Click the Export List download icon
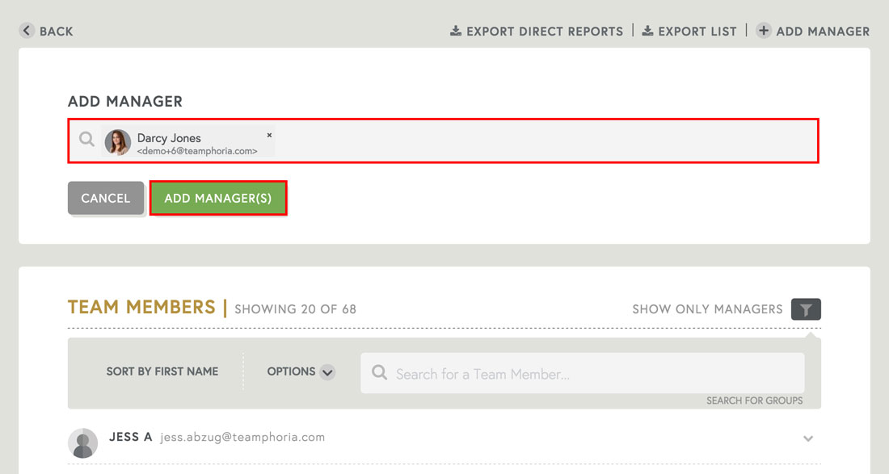Image resolution: width=889 pixels, height=474 pixels. pyautogui.click(x=647, y=30)
